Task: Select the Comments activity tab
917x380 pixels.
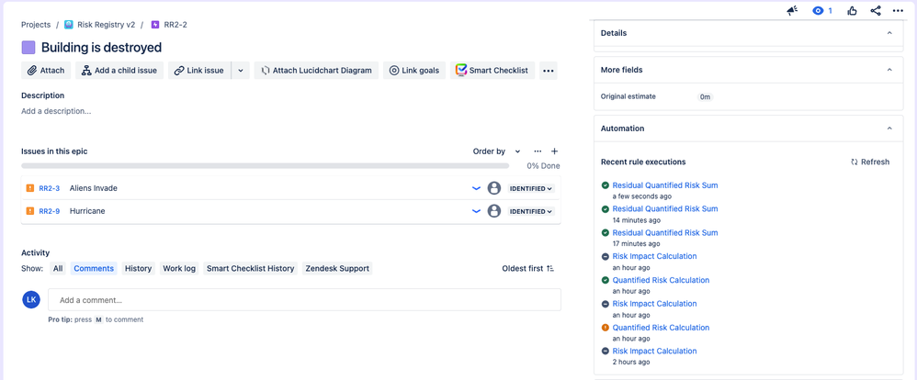Action: click(94, 268)
